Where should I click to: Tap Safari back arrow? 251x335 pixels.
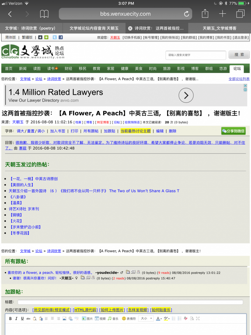pos(10,14)
